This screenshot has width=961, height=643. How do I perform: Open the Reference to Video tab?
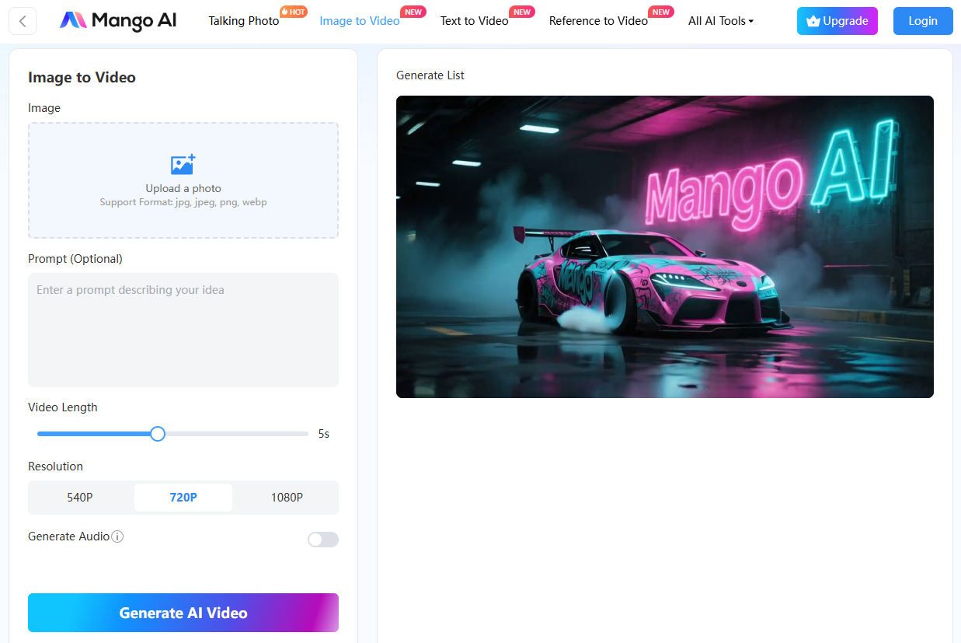(598, 21)
